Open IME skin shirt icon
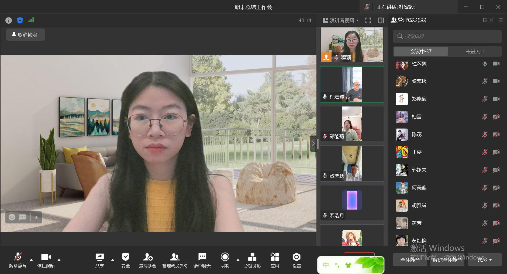This screenshot has height=274, width=507. point(348,265)
